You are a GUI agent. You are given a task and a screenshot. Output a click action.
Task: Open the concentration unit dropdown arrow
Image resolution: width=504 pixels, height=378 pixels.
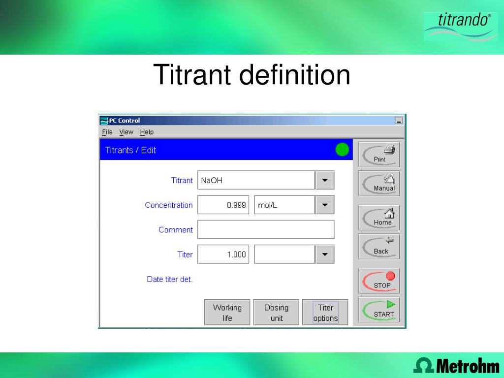point(325,205)
